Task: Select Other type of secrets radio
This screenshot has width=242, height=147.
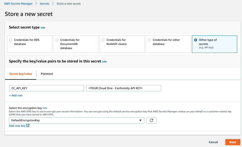Action: [196, 40]
